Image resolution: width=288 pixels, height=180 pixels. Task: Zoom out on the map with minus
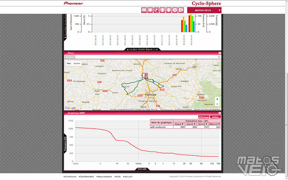[217, 104]
